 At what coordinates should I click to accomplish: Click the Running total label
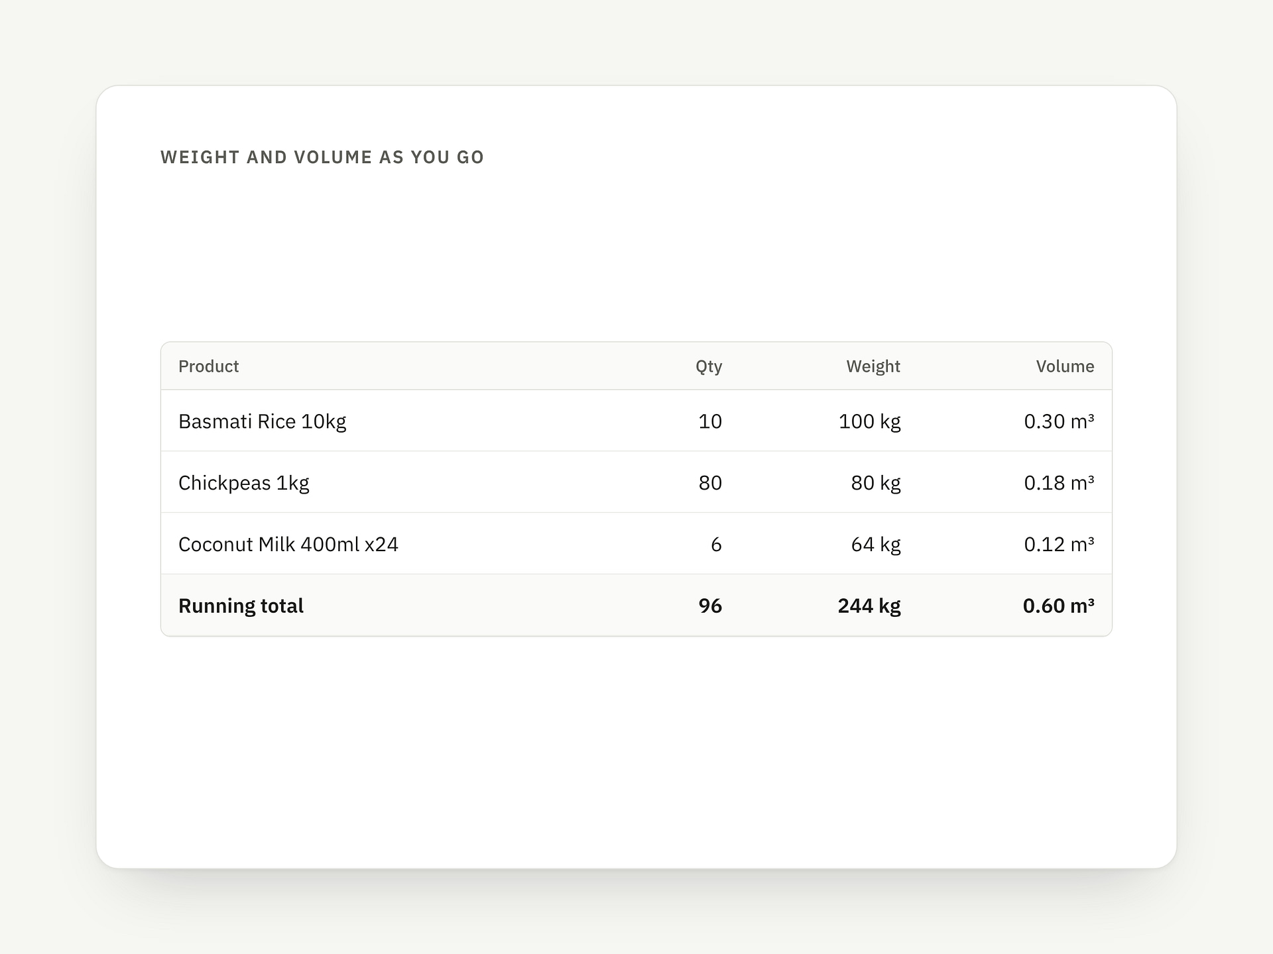(241, 606)
